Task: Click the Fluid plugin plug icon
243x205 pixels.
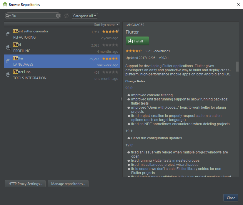Action: click(x=8, y=47)
